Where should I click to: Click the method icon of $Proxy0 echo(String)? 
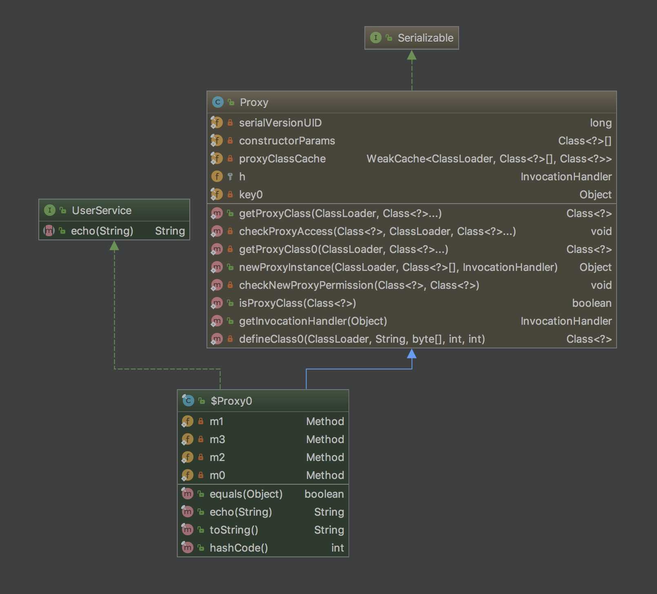(187, 512)
